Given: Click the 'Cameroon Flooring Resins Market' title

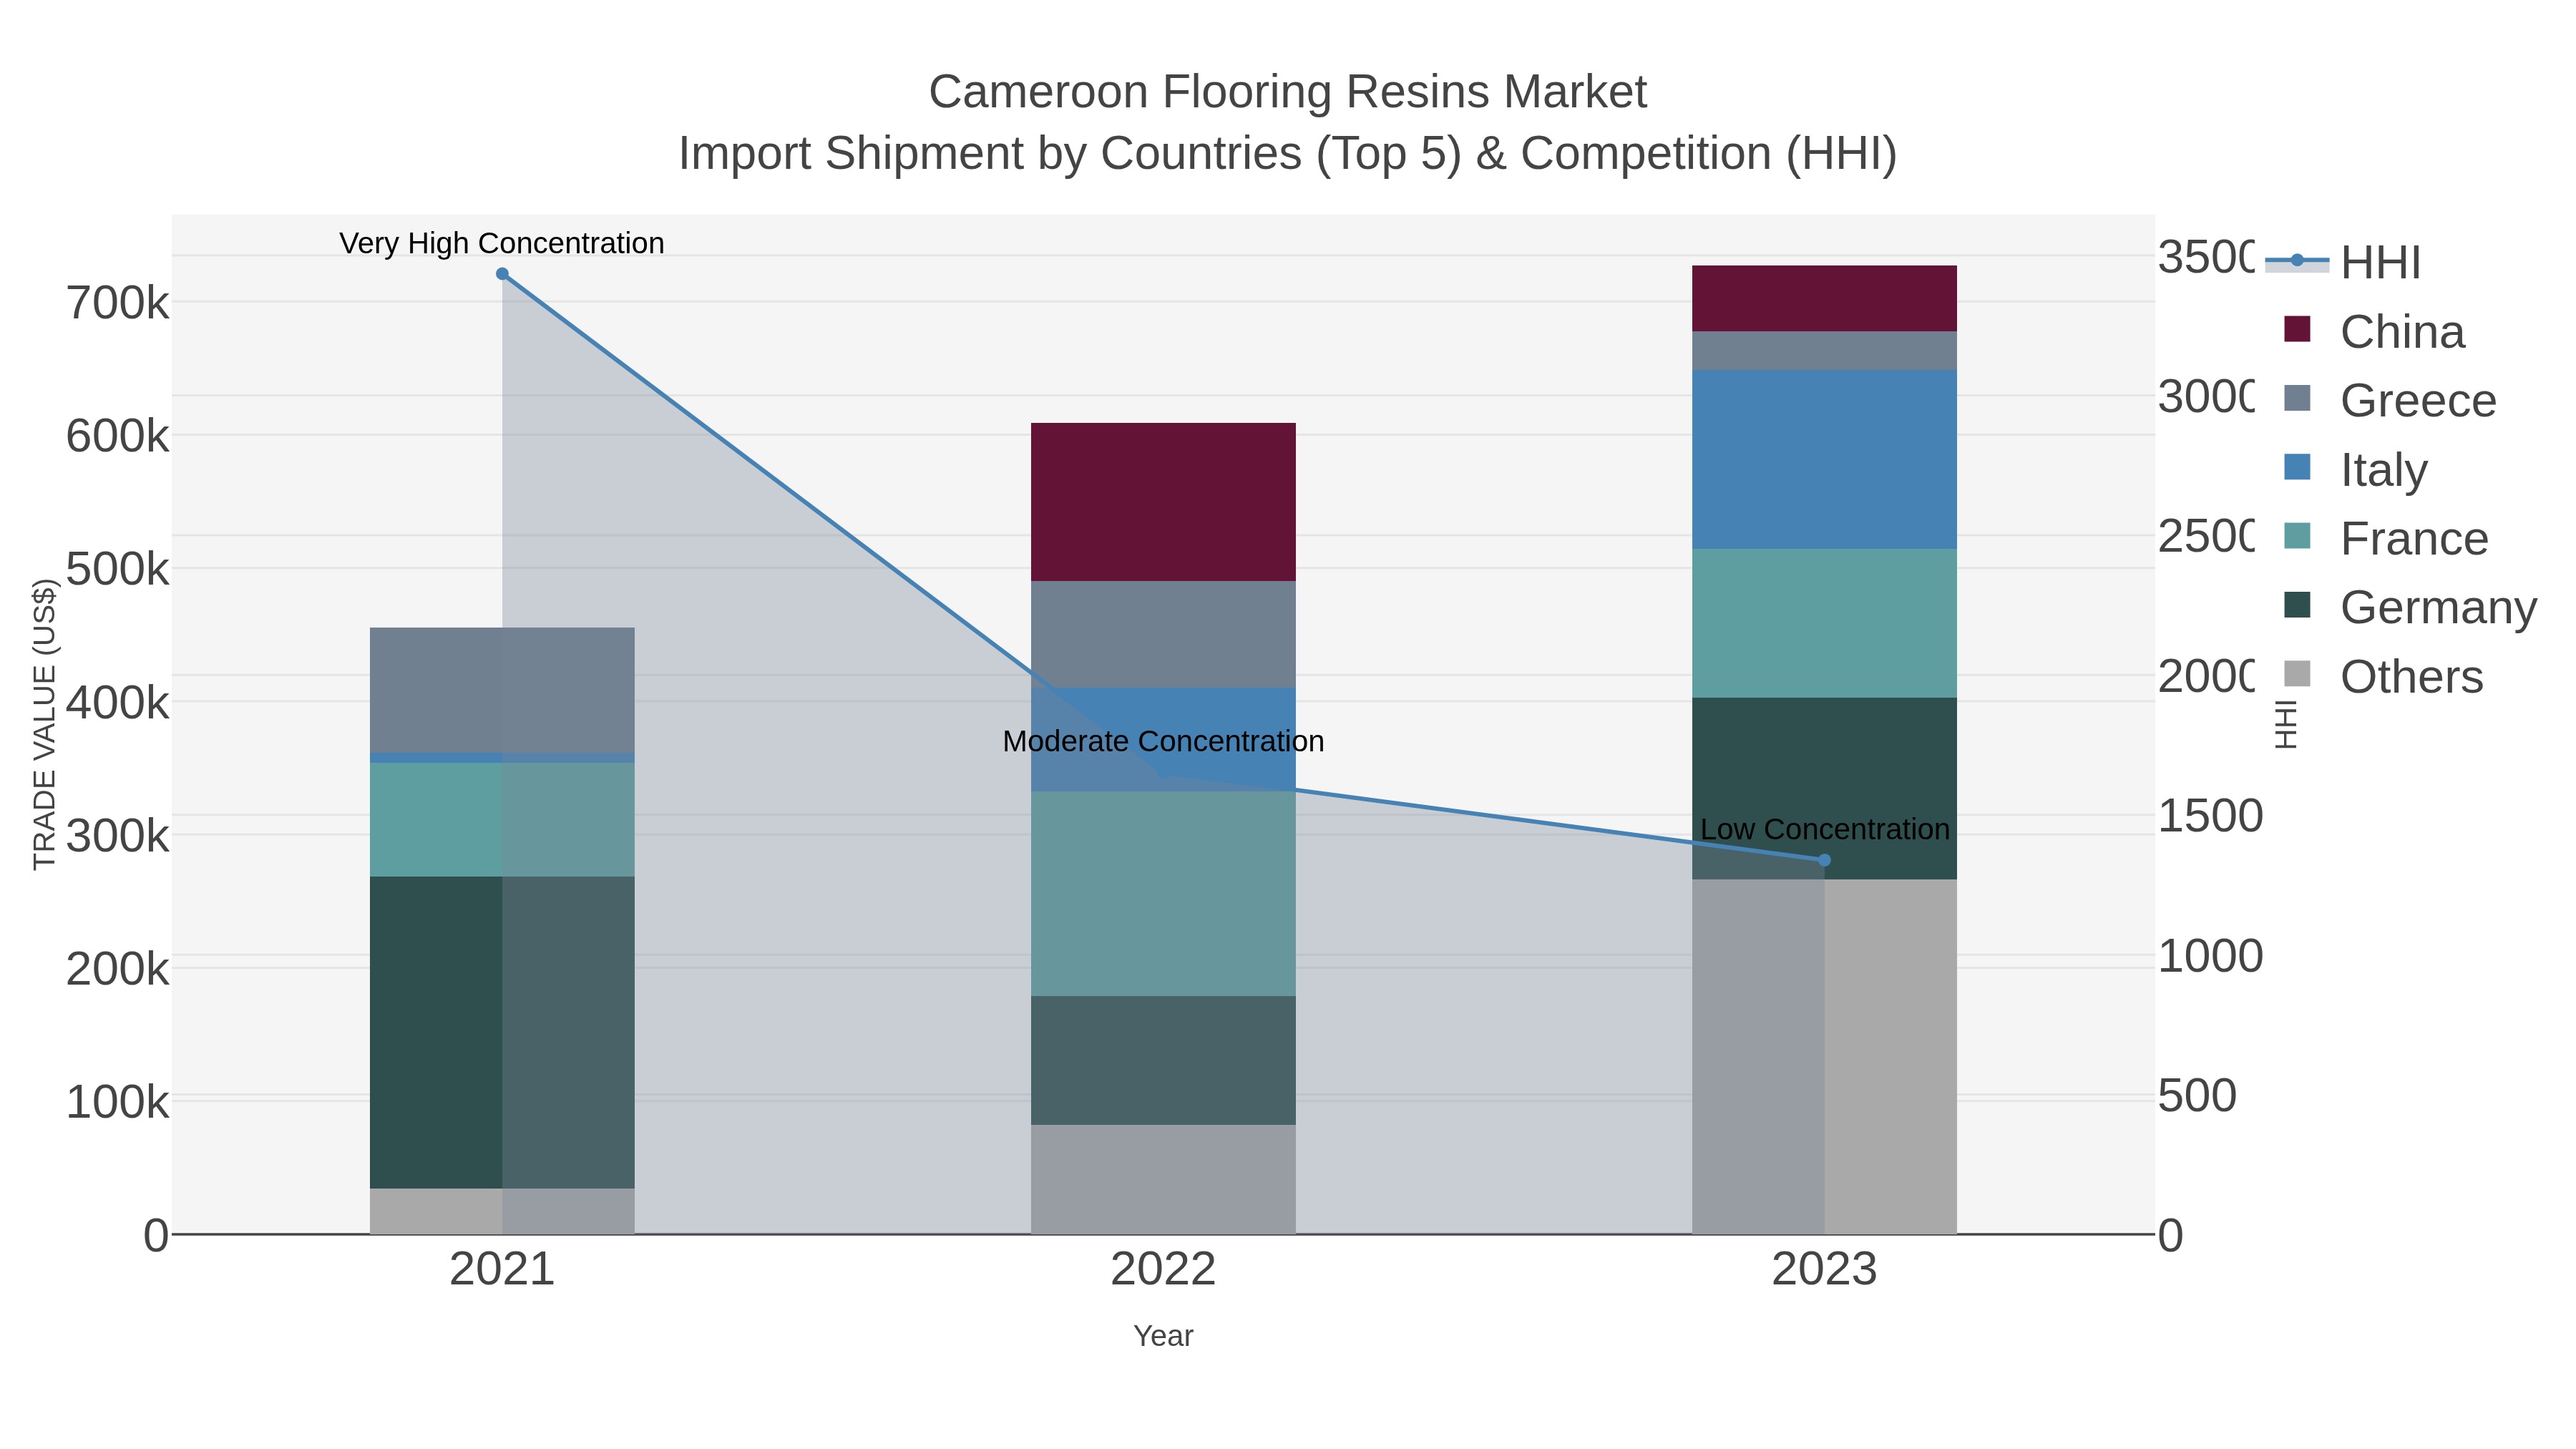Looking at the screenshot, I should [x=1287, y=92].
